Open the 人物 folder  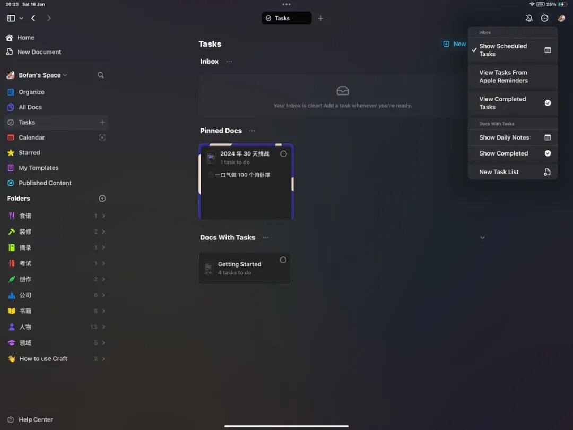[57, 327]
